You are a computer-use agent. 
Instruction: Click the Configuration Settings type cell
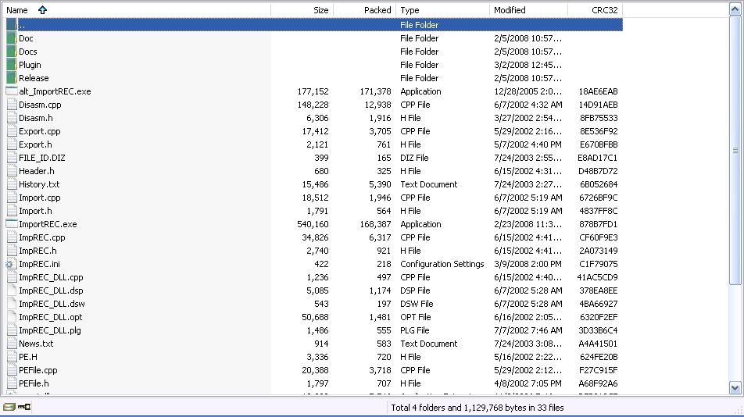pos(442,264)
